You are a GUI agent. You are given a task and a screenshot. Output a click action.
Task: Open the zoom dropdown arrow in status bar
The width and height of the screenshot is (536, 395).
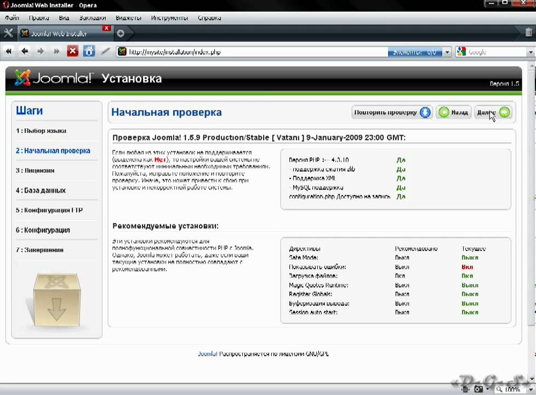pyautogui.click(x=530, y=390)
